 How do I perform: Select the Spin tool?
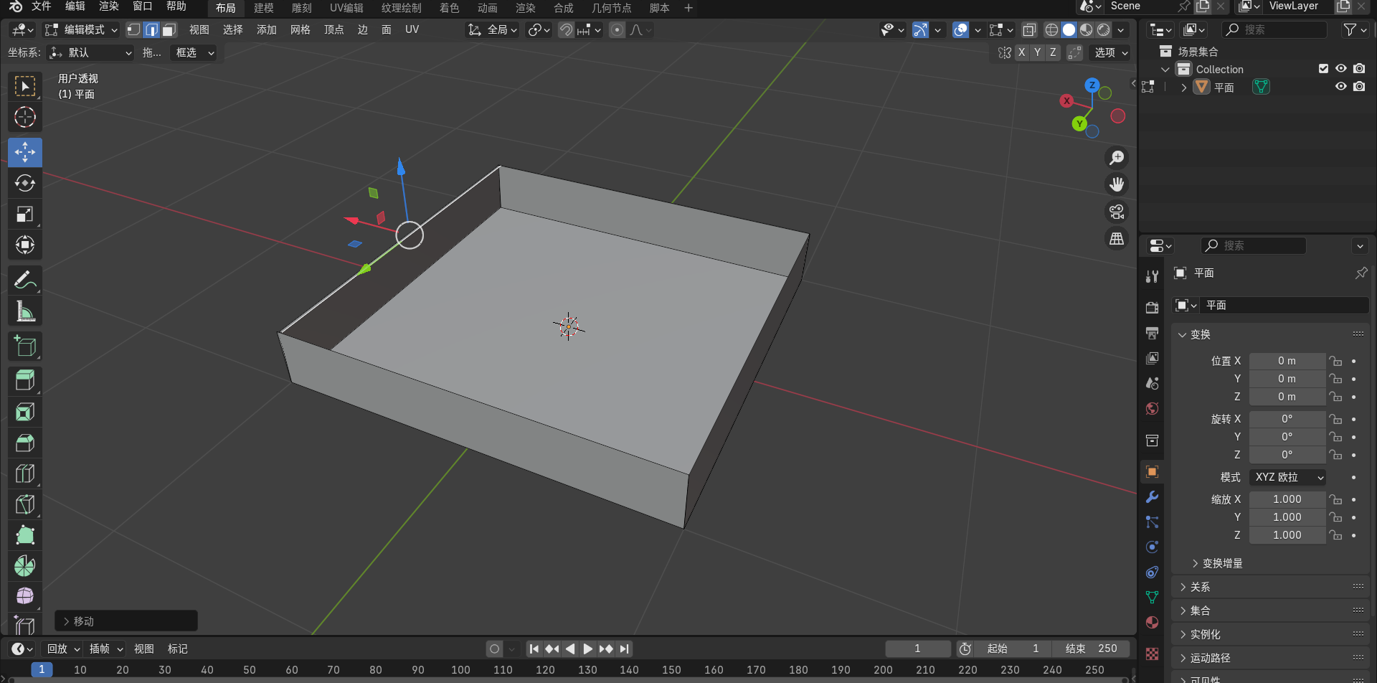[25, 566]
